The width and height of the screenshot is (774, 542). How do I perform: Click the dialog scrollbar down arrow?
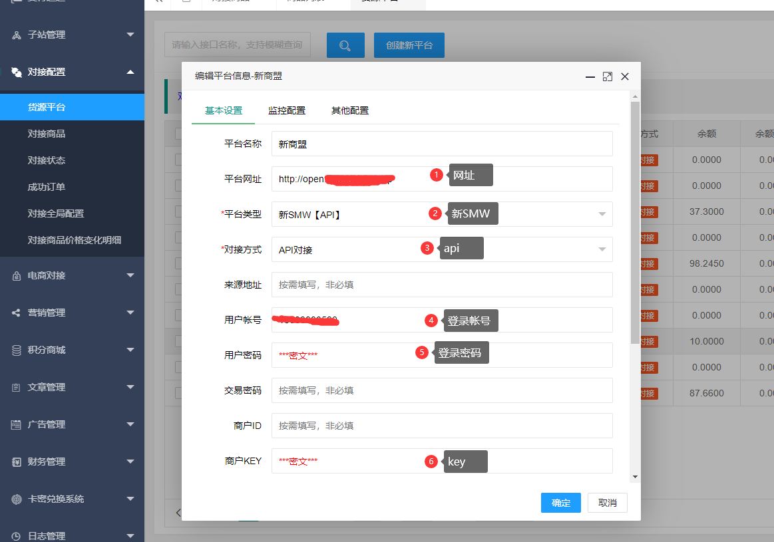coord(636,477)
